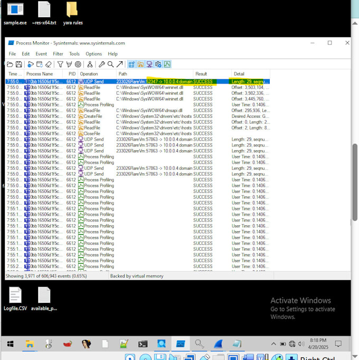
Task: Click the red chili pepper taskbar icon
Action: (x=68, y=344)
